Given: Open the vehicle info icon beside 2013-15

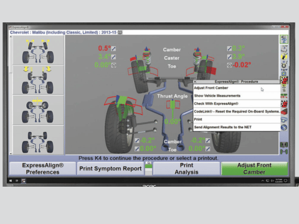Looking at the screenshot, I should click(120, 32).
